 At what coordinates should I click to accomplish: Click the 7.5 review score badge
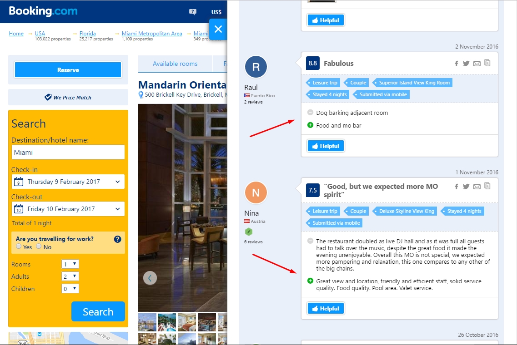pos(312,190)
